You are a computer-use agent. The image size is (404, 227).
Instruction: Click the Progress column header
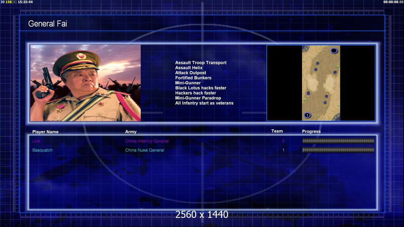click(x=311, y=131)
